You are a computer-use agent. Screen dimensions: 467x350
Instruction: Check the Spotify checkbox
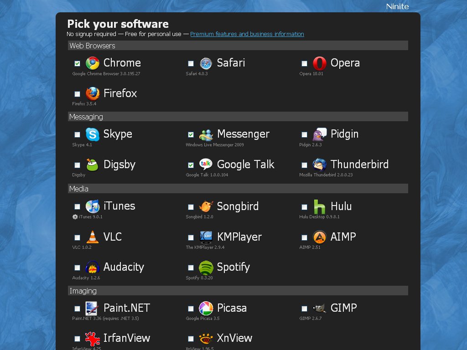(191, 268)
